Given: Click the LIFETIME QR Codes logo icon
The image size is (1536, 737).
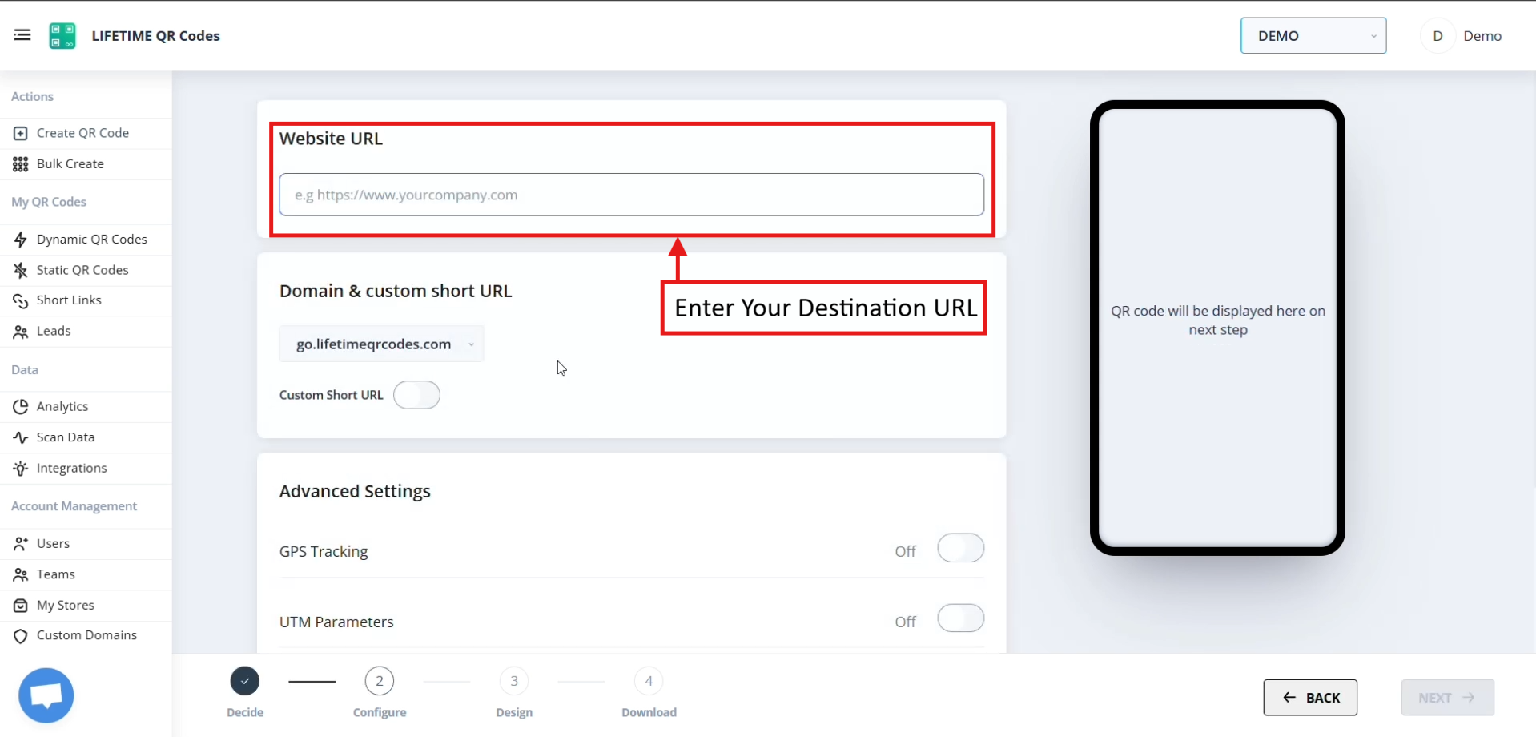Looking at the screenshot, I should click(x=62, y=35).
